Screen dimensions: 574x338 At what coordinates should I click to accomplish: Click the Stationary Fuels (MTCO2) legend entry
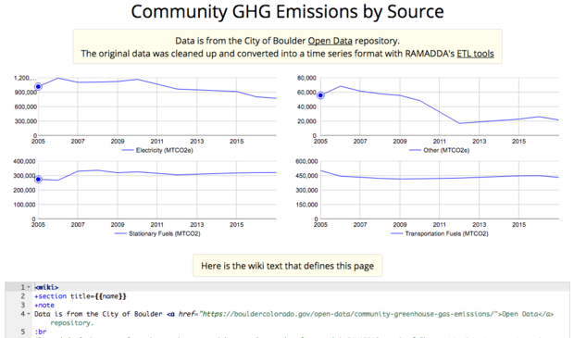click(x=157, y=233)
